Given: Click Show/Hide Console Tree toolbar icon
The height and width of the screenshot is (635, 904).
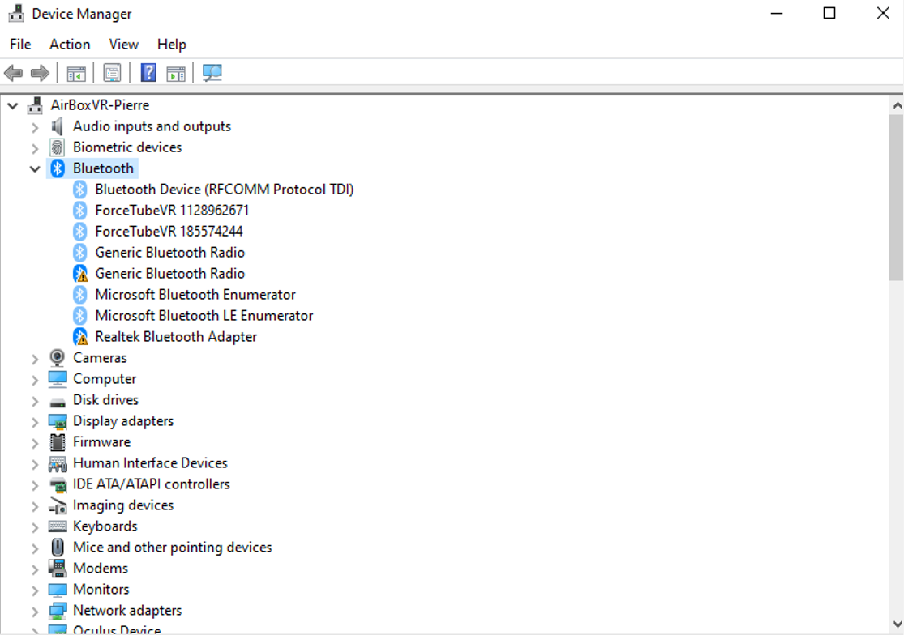Looking at the screenshot, I should click(76, 73).
